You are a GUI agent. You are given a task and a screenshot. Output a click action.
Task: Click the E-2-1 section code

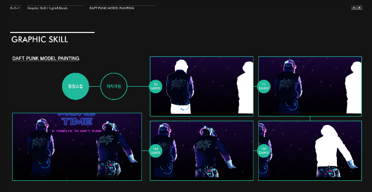coord(15,8)
